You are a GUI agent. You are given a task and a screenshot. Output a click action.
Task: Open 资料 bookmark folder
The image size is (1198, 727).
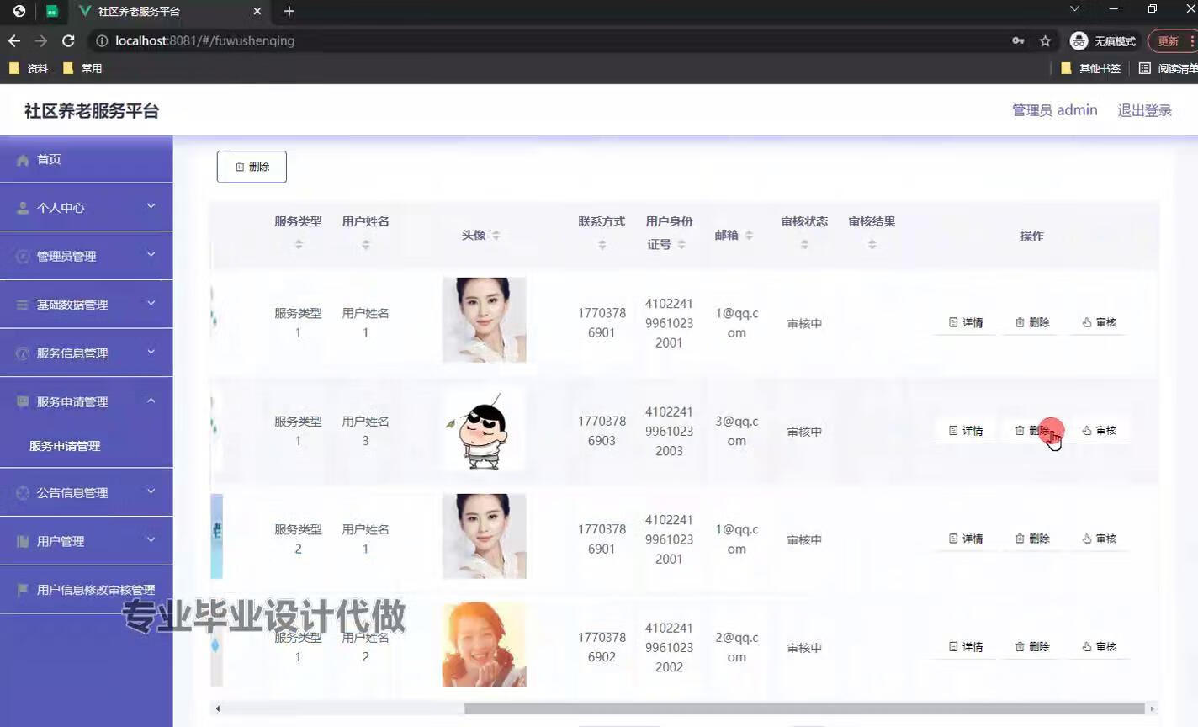29,68
